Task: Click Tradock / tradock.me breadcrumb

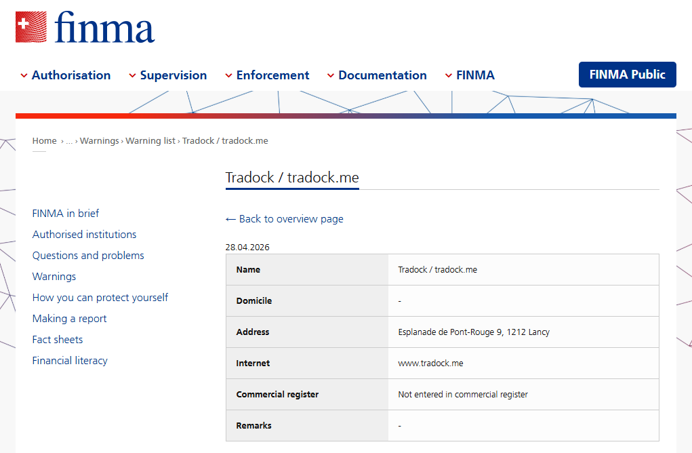Action: click(225, 141)
